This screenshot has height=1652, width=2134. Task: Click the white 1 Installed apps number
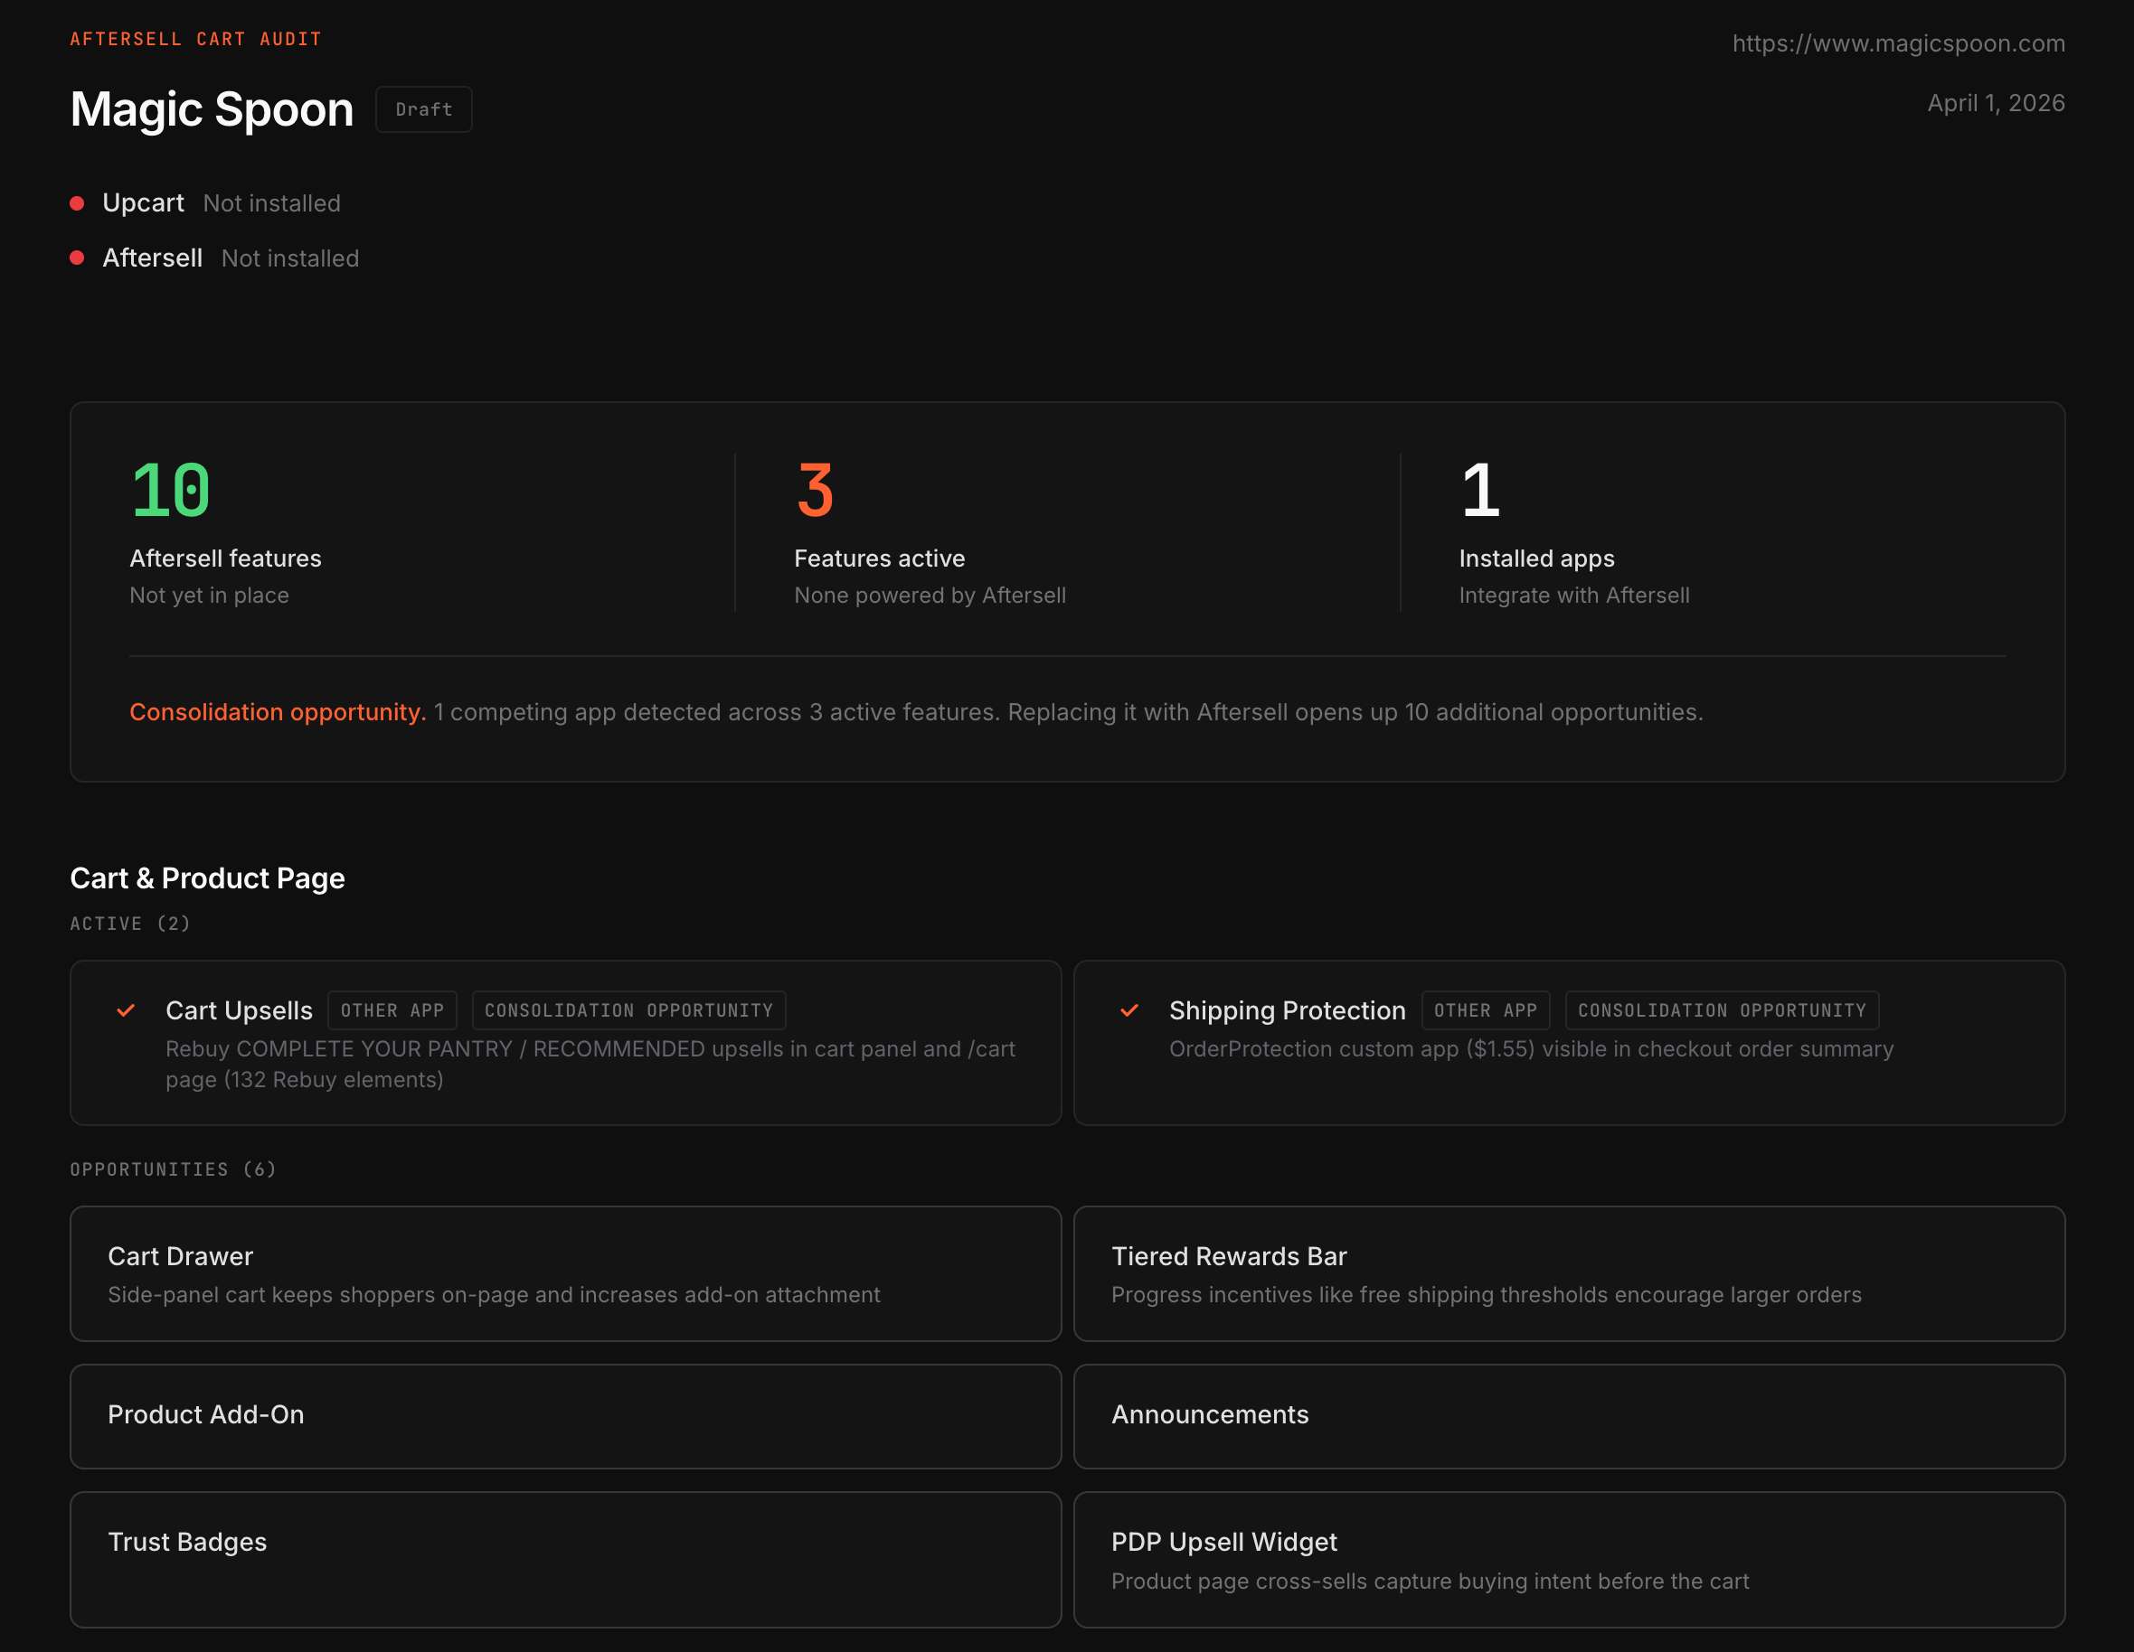coord(1480,489)
